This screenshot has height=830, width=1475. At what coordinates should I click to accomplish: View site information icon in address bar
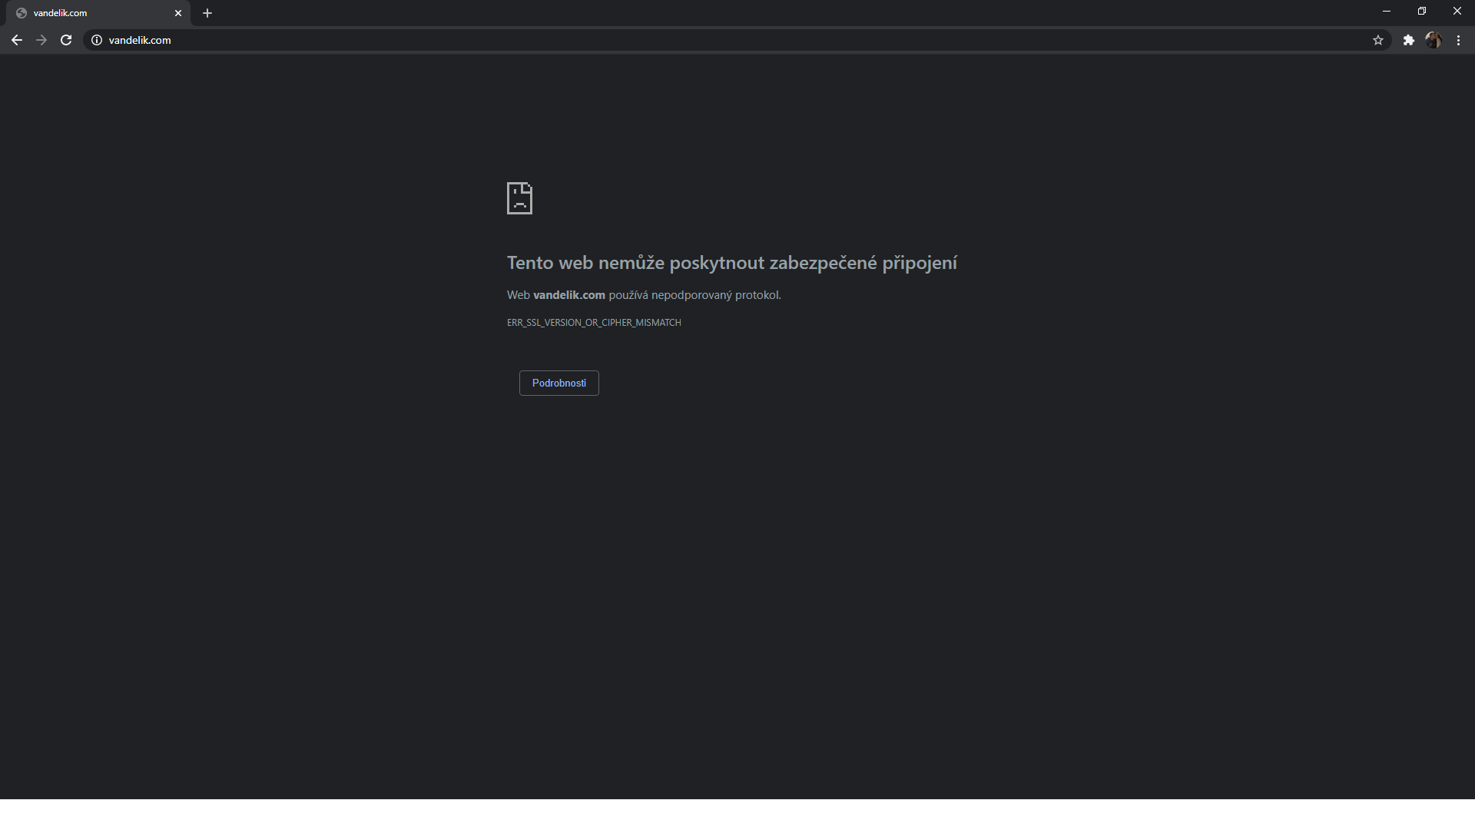(97, 40)
